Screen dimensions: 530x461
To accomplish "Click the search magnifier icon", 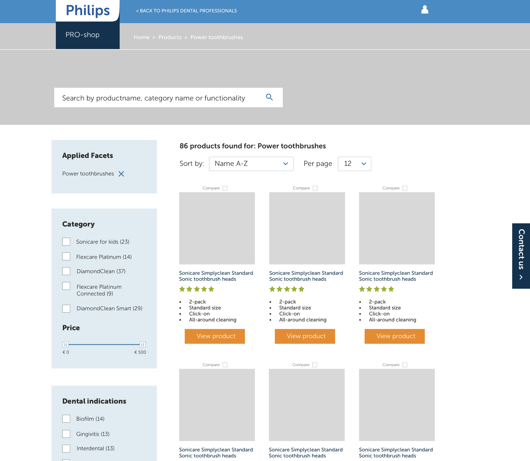I will [269, 97].
